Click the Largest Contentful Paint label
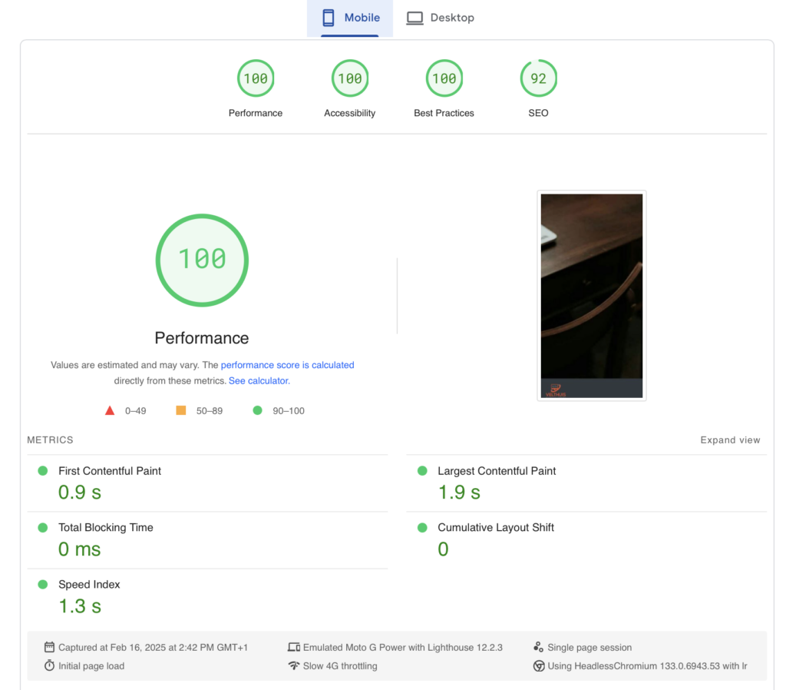786x690 pixels. click(497, 471)
